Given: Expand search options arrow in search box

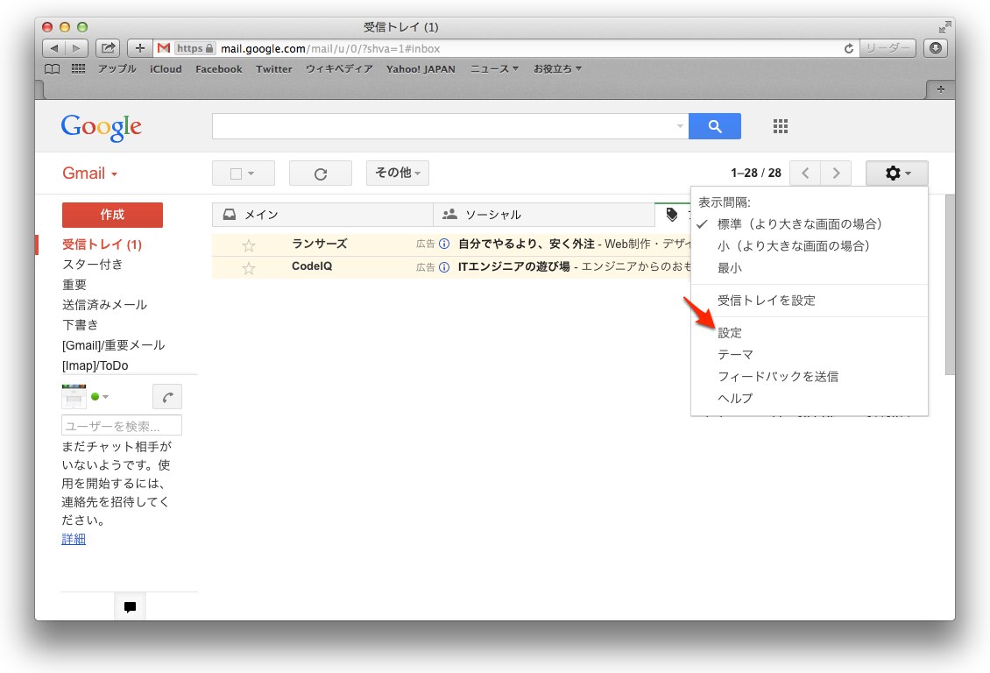Looking at the screenshot, I should [x=680, y=126].
